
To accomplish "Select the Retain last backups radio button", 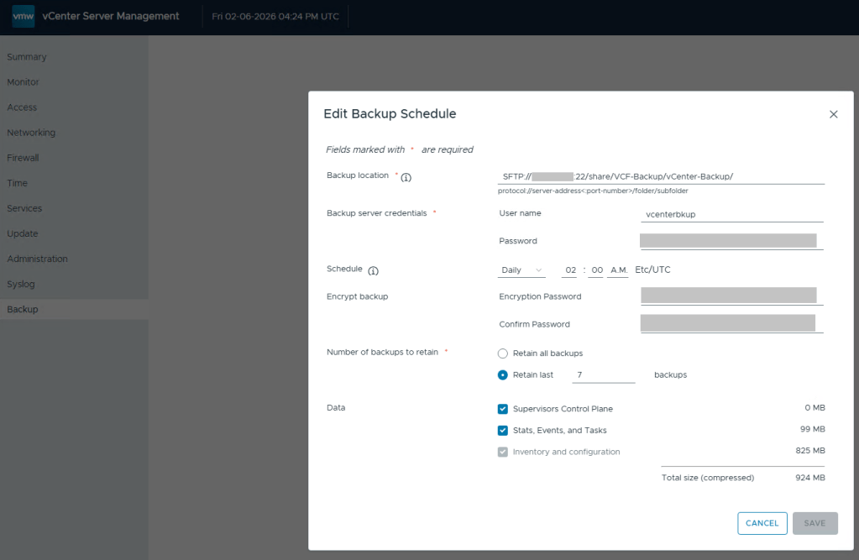I will point(503,375).
